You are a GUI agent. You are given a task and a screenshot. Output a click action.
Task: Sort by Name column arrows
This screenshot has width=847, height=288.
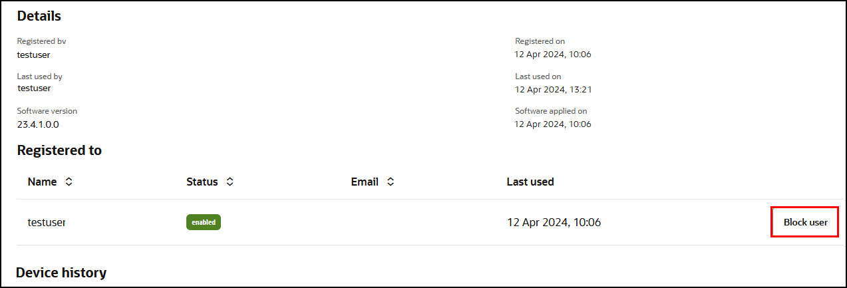click(x=69, y=182)
